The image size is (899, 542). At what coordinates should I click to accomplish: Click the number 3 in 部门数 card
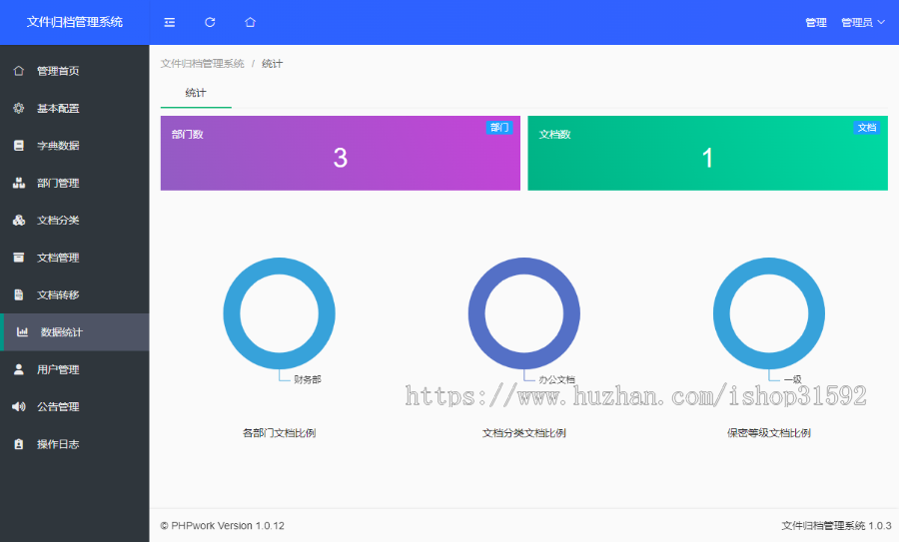(x=341, y=158)
